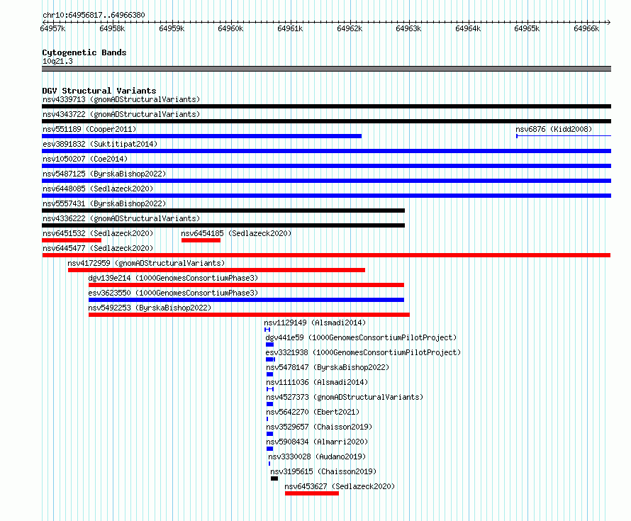631x521 pixels.
Task: Click the small blue bar under dgv441e59
Action: (269, 344)
